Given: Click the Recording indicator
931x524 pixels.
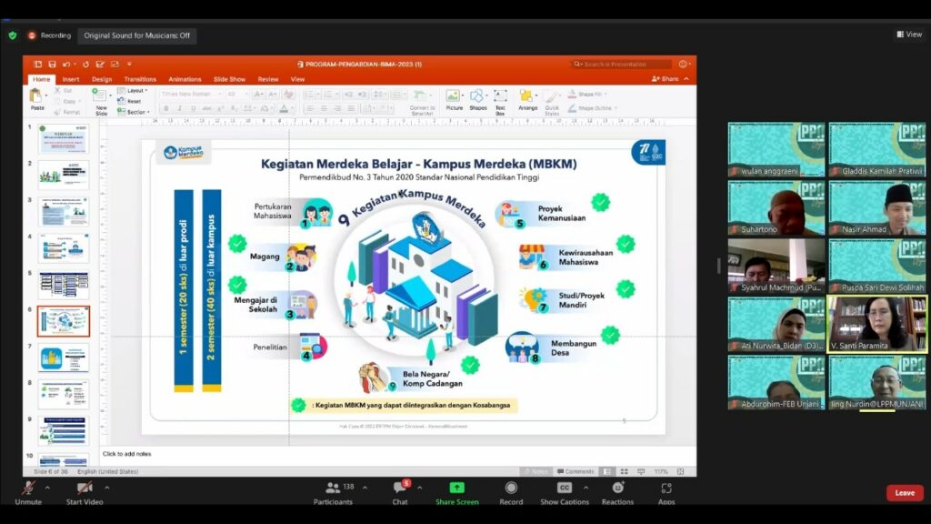Looking at the screenshot, I should click(49, 35).
